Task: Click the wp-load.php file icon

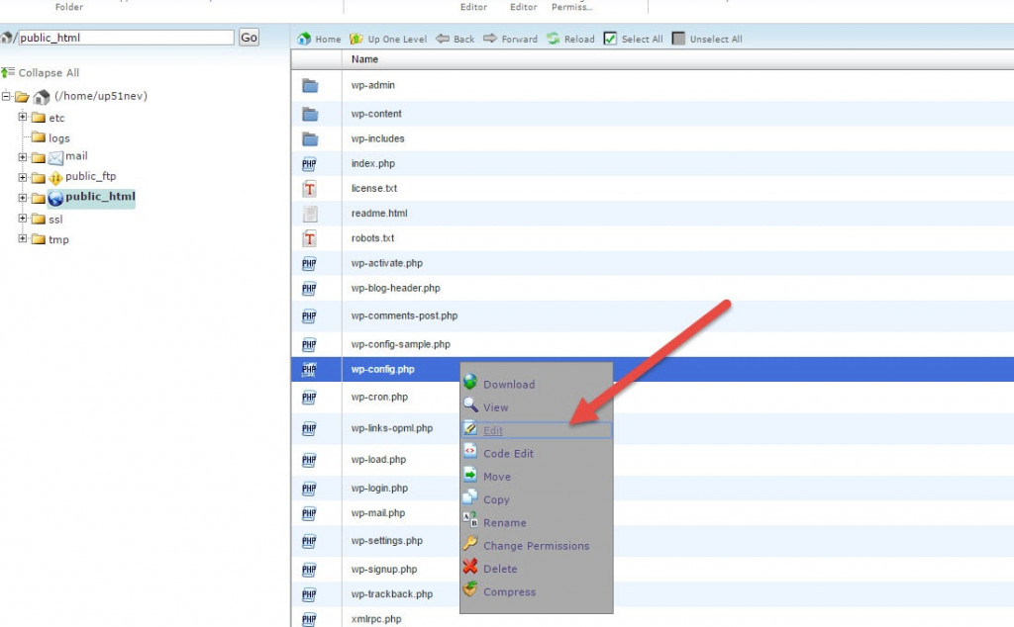Action: coord(309,460)
